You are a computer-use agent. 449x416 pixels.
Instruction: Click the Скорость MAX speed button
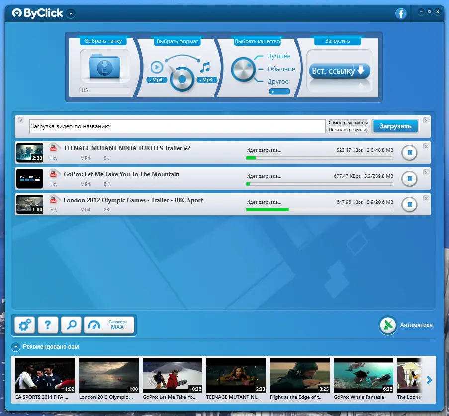pyautogui.click(x=109, y=325)
